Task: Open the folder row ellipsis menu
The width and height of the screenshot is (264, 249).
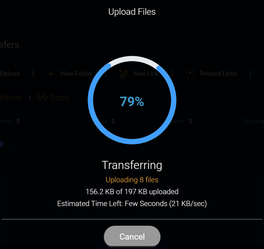Action: (x=10, y=144)
